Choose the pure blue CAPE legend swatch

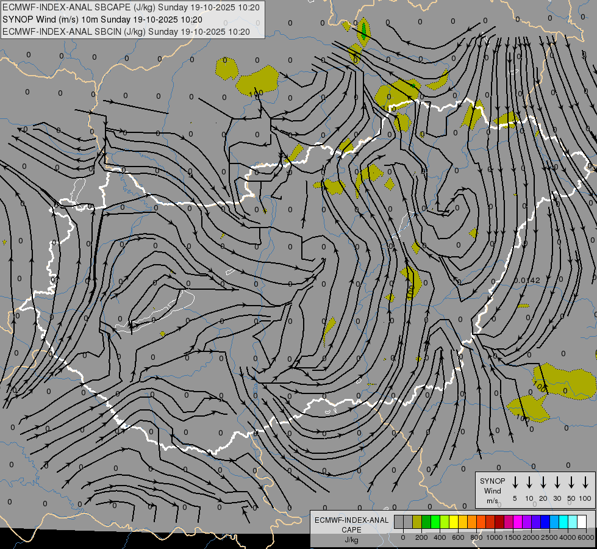coord(545,522)
